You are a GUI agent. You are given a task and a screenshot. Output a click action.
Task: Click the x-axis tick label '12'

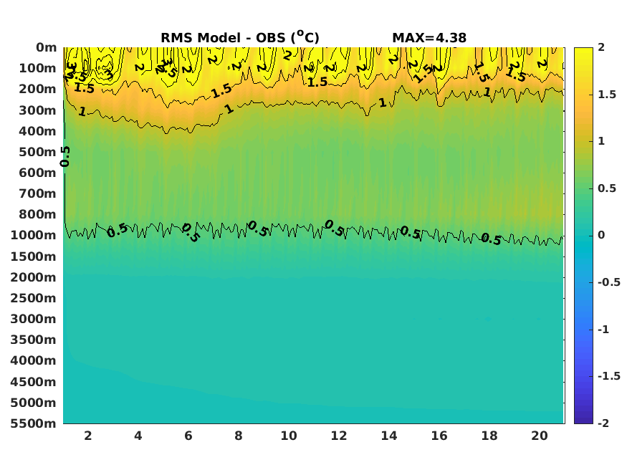[x=339, y=436]
